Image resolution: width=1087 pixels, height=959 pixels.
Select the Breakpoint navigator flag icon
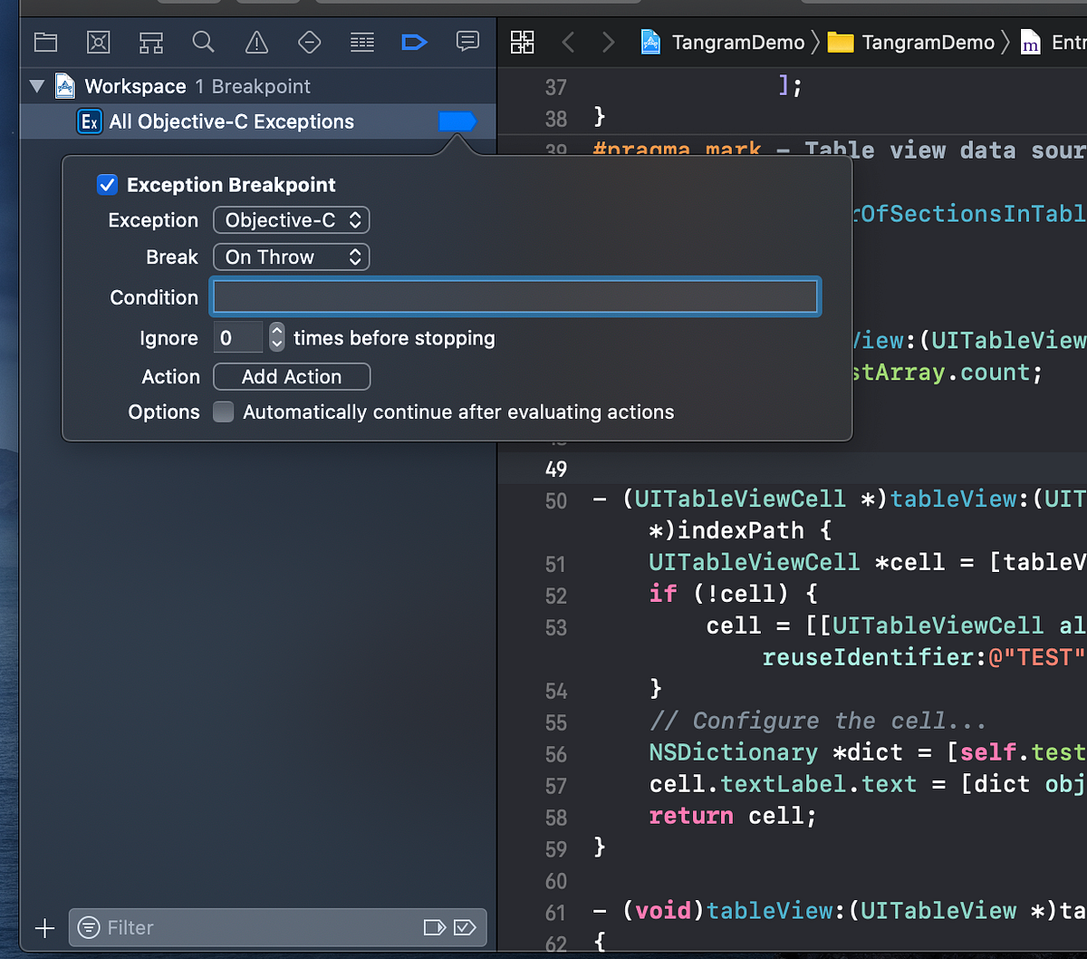point(414,42)
